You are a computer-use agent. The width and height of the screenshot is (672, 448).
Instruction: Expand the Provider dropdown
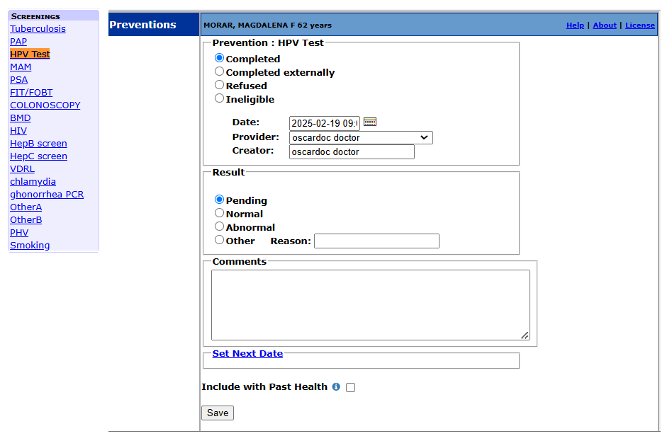(361, 138)
